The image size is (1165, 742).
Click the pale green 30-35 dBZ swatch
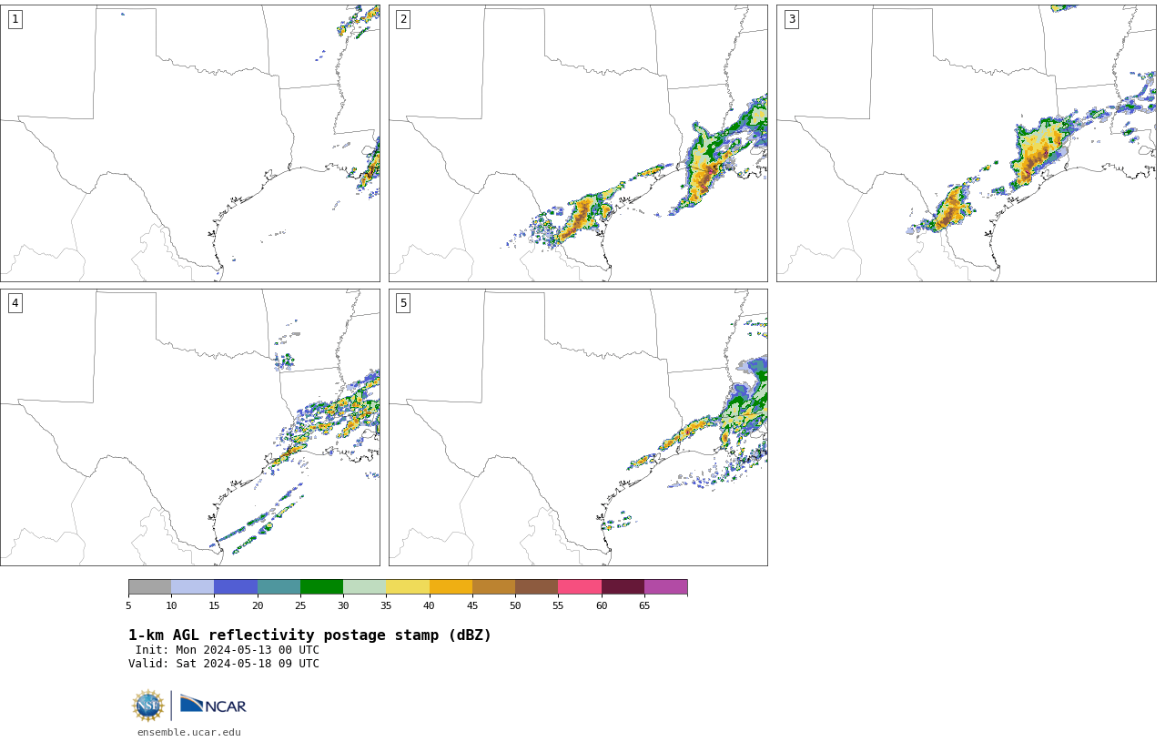click(364, 586)
